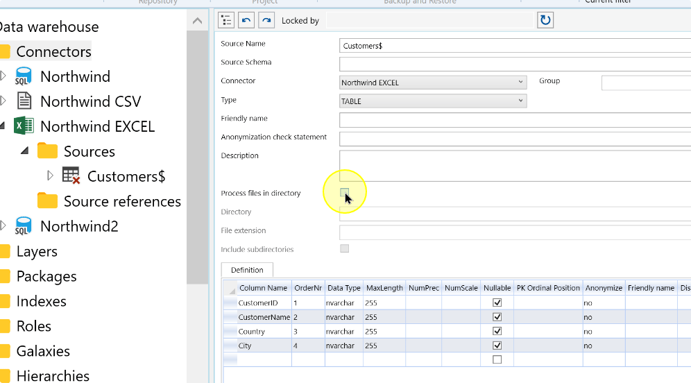This screenshot has height=383, width=691.
Task: Click the Galaxies folder icon
Action: (5, 351)
